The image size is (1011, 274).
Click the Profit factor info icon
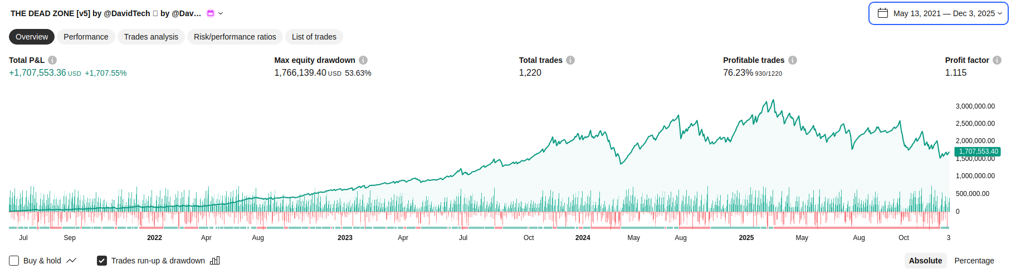coord(997,60)
